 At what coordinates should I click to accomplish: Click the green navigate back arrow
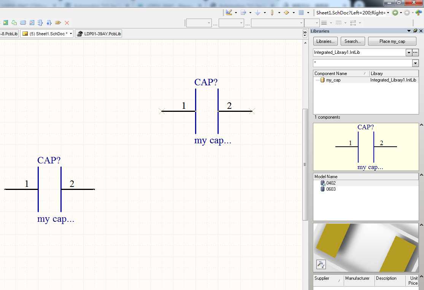[395, 13]
